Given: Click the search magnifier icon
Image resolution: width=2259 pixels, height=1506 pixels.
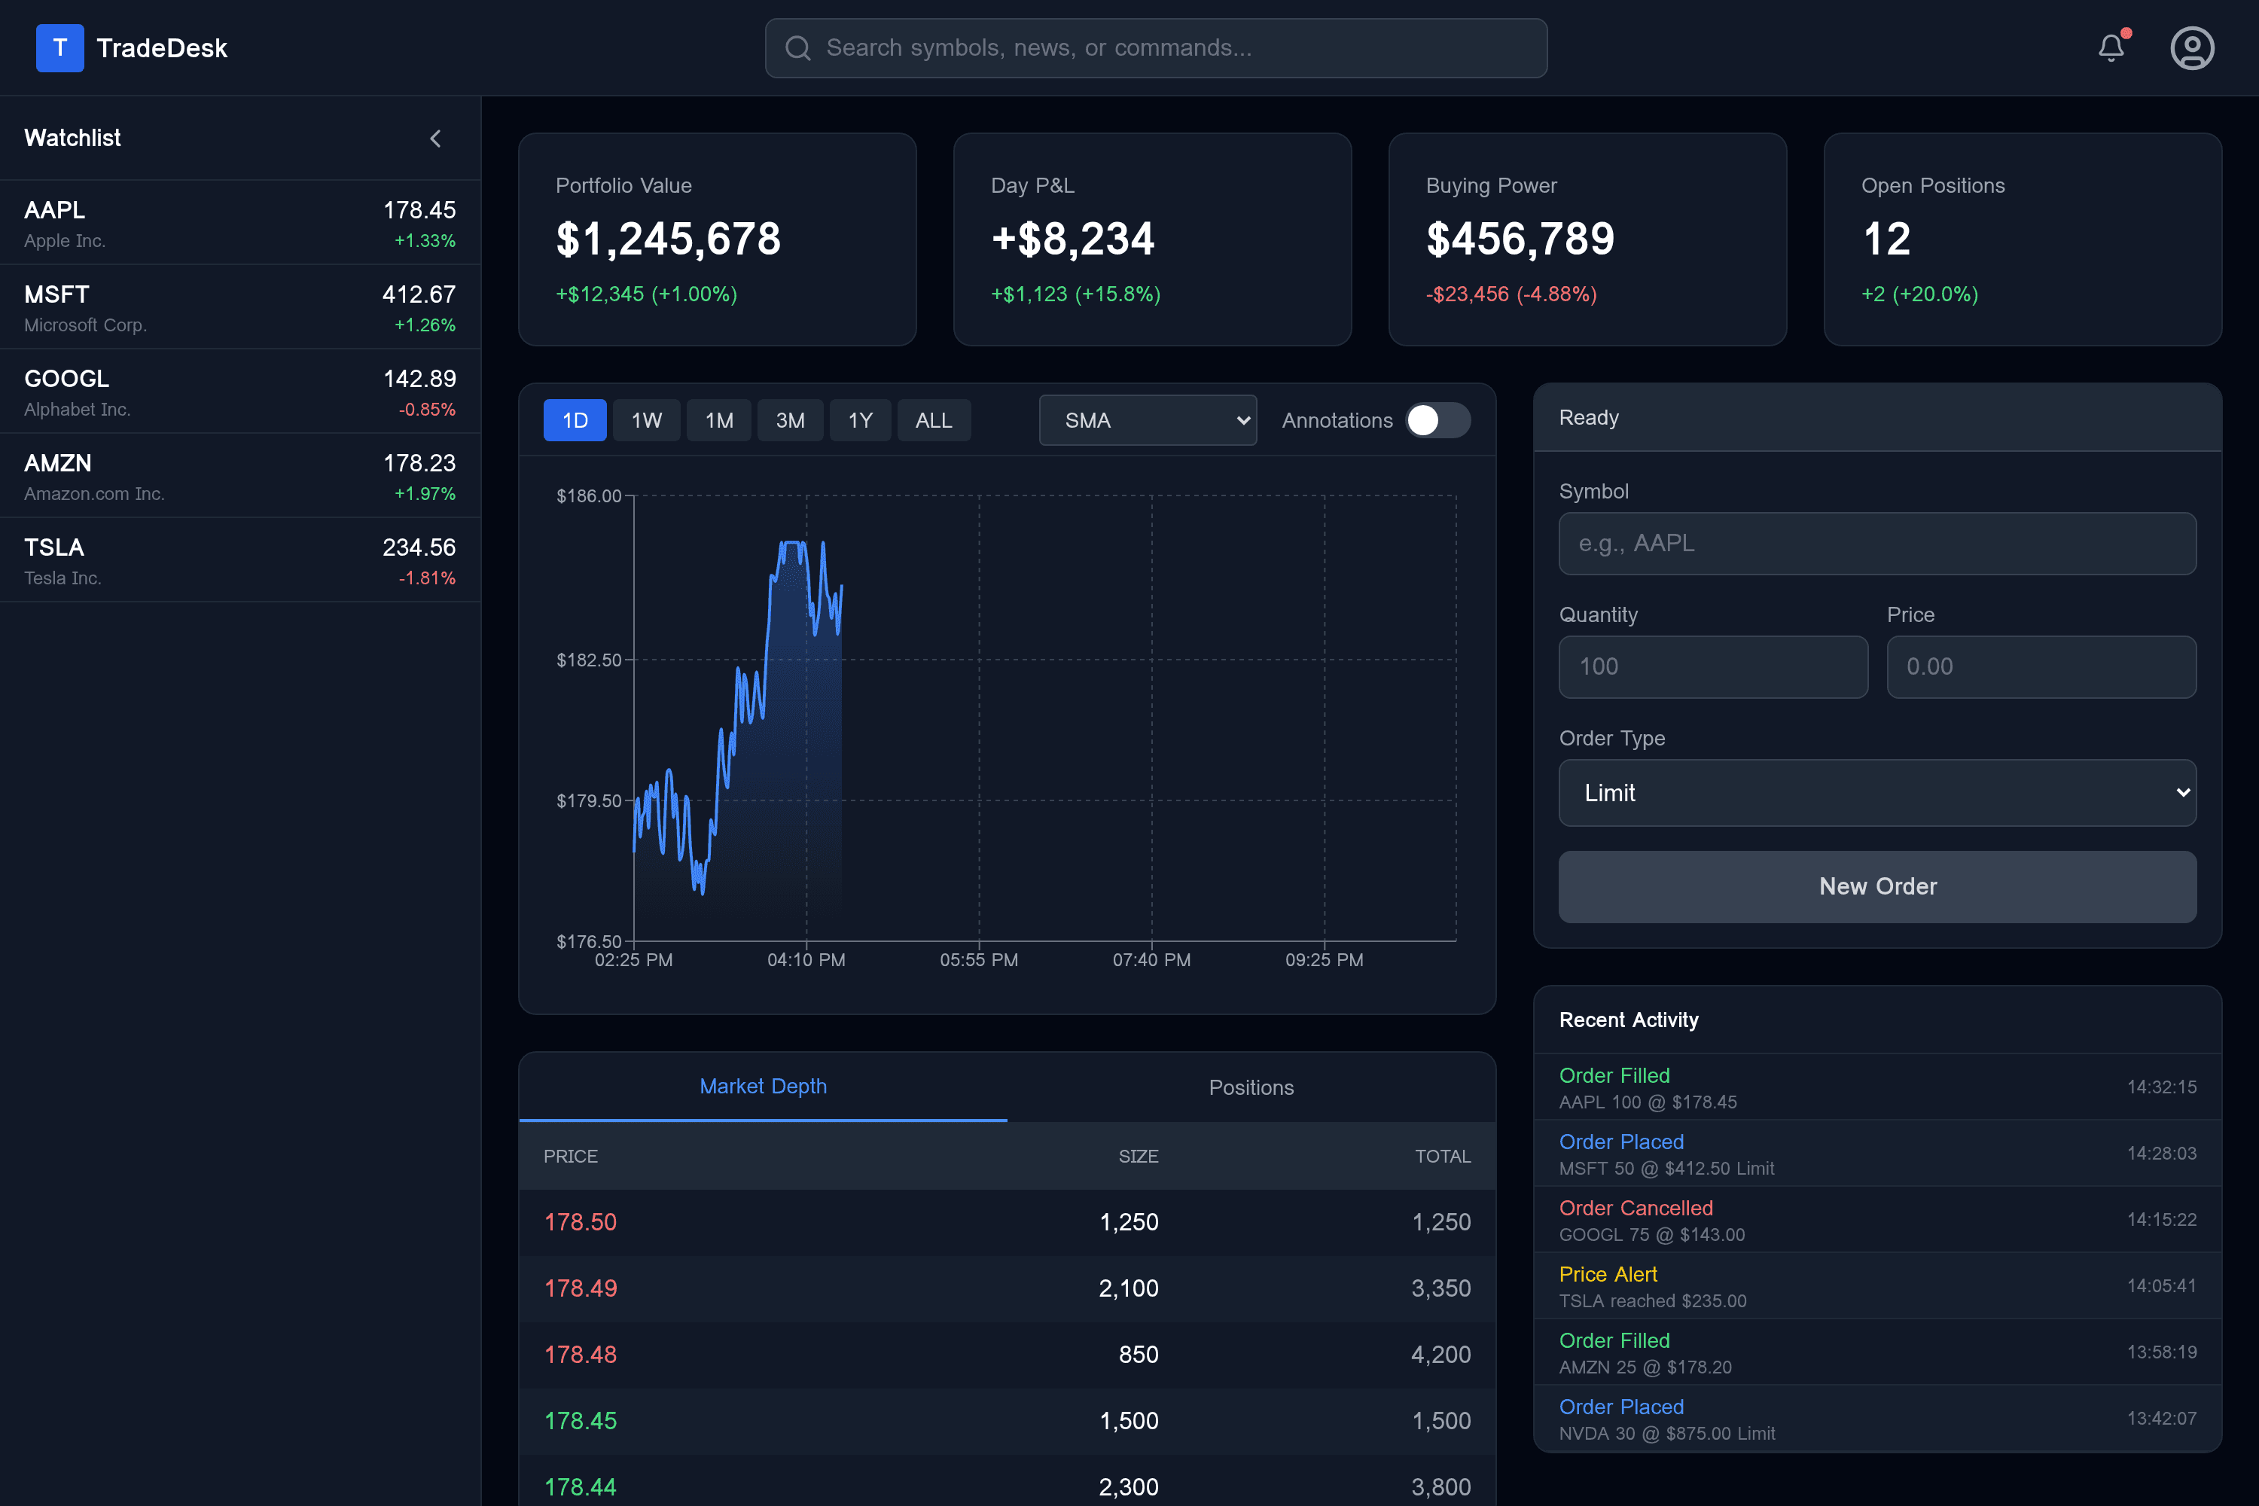Looking at the screenshot, I should click(798, 48).
